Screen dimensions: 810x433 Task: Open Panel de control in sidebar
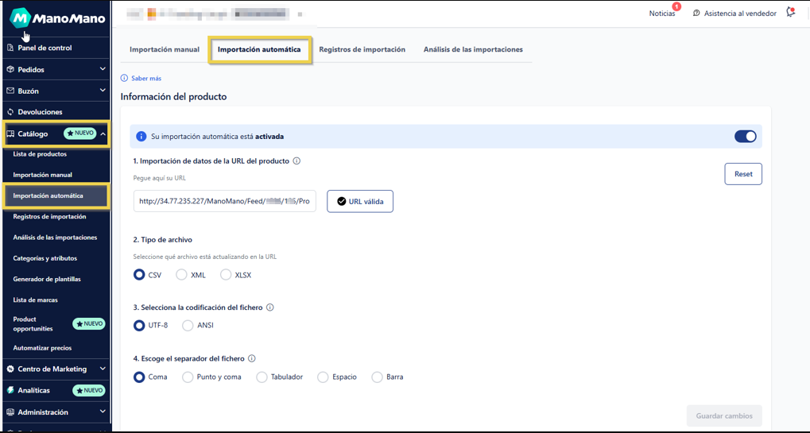click(x=45, y=48)
